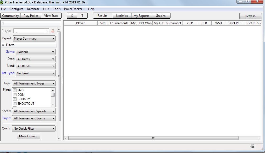The height and width of the screenshot is (153, 265).
Task: Click the Bet Type filter link label
Action: click(8, 73)
